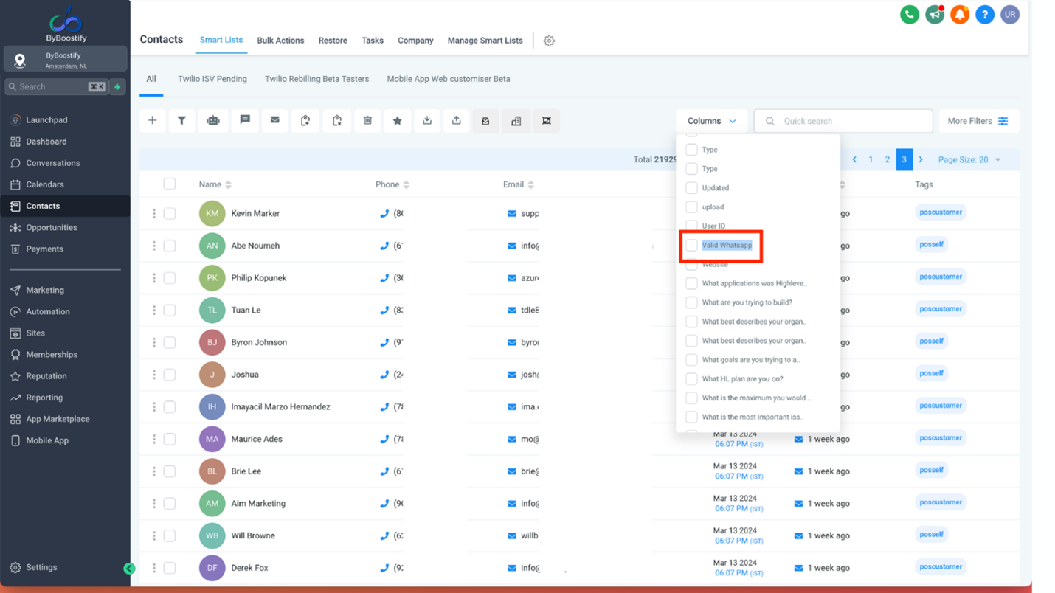This screenshot has height=593, width=1055.
Task: Check the Valid Whatsapp column checkbox
Action: 691,246
